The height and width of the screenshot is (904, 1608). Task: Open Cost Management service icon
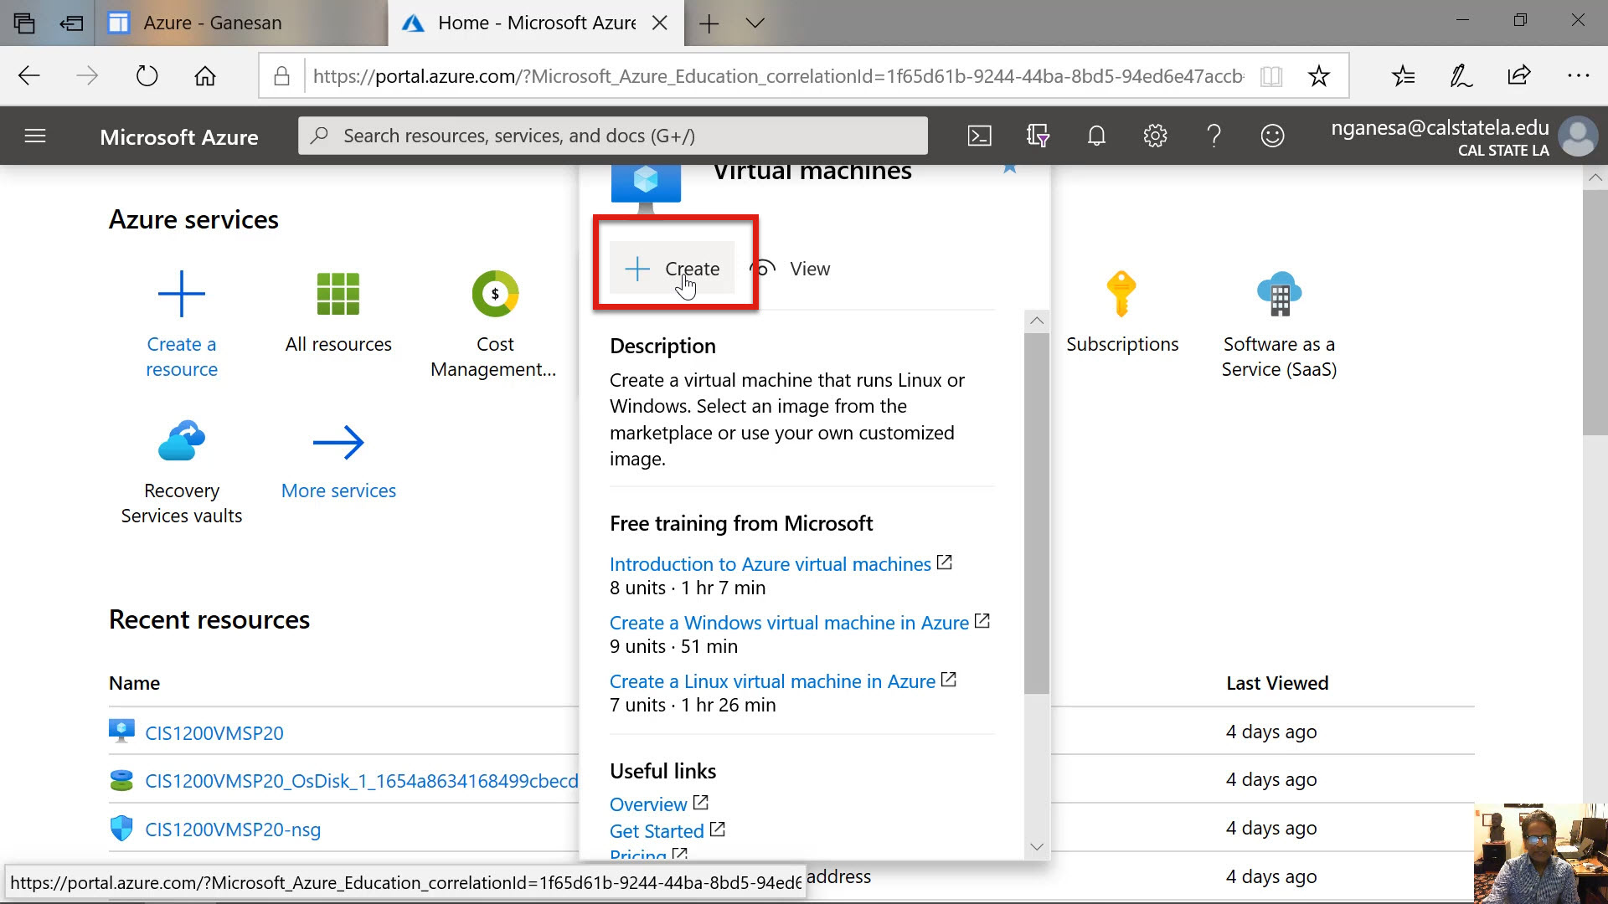(x=495, y=295)
